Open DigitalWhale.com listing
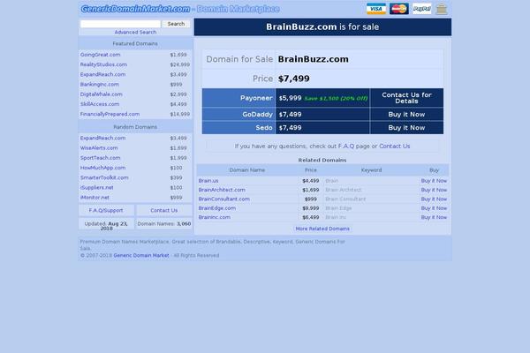Image resolution: width=530 pixels, height=353 pixels. (101, 94)
